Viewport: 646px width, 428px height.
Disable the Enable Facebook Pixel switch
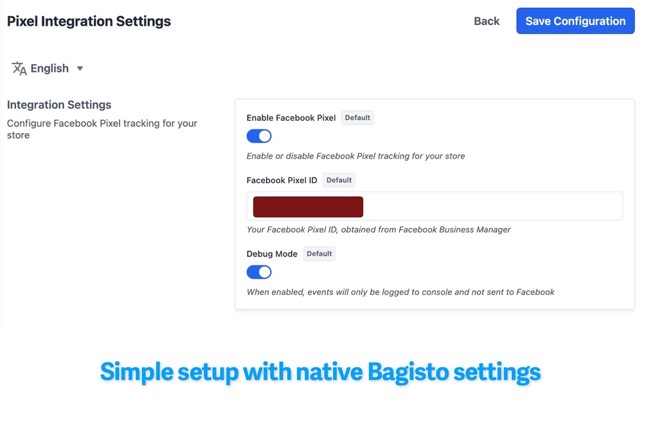tap(259, 136)
